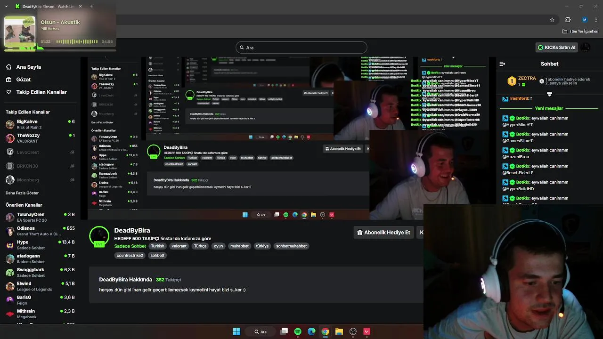Seek in the Spotify waveform progress bar
The image size is (603, 339).
click(77, 42)
